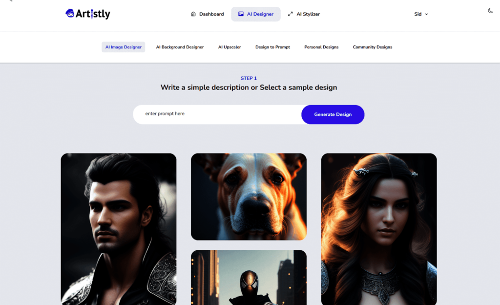Image resolution: width=500 pixels, height=305 pixels.
Task: Select the Design to Prompt tab
Action: (272, 47)
